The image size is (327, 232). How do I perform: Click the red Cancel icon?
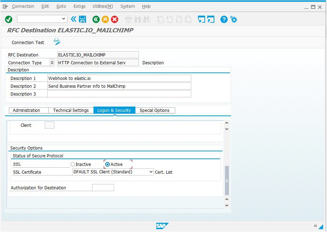[114, 20]
